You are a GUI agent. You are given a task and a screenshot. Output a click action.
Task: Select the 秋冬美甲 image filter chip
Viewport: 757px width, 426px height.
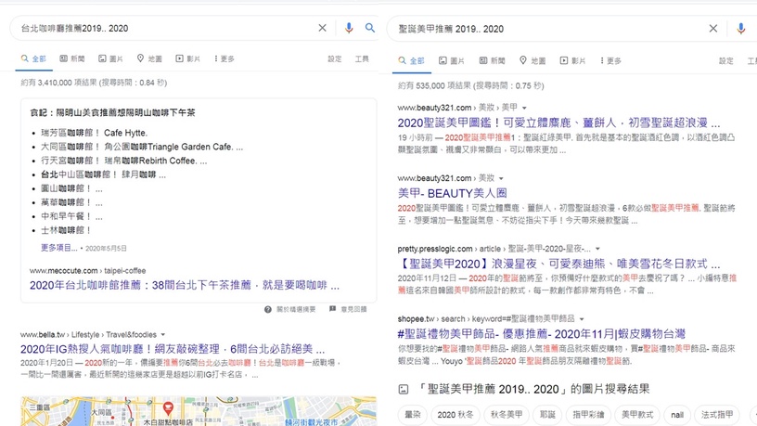coord(507,415)
